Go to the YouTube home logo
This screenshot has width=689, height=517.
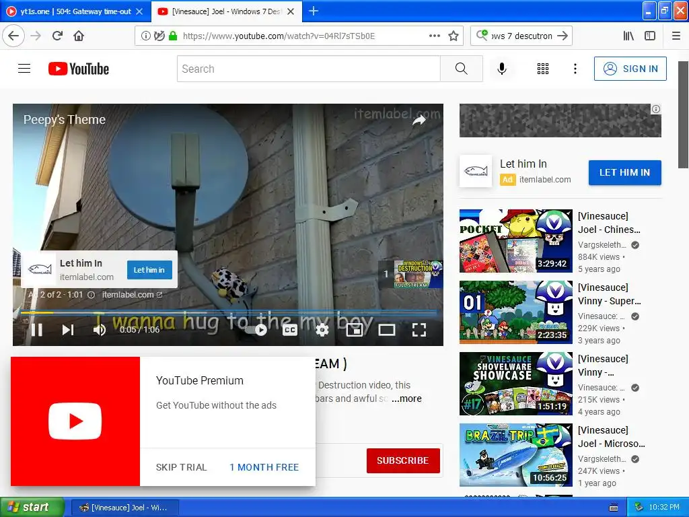(x=79, y=69)
